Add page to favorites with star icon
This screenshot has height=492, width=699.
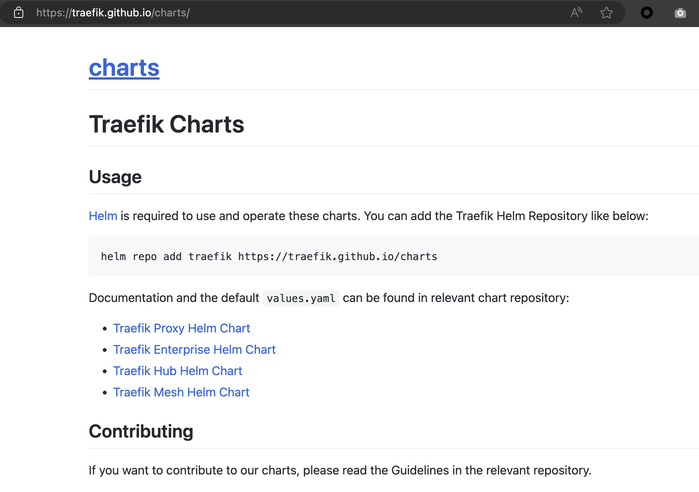[606, 13]
